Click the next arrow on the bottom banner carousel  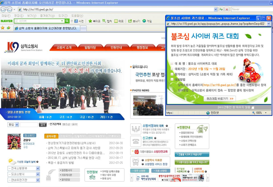coord(208,178)
